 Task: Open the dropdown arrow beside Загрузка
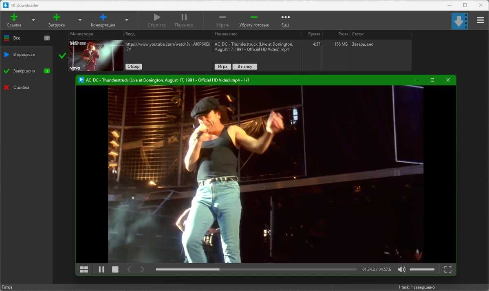pyautogui.click(x=80, y=20)
